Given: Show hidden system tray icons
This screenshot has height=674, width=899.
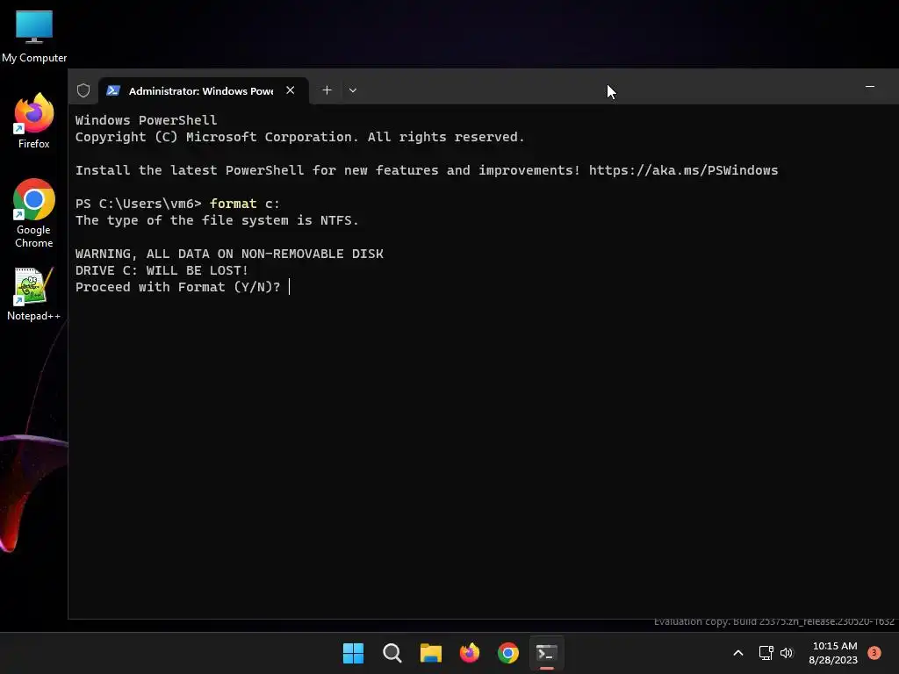Looking at the screenshot, I should pos(738,653).
